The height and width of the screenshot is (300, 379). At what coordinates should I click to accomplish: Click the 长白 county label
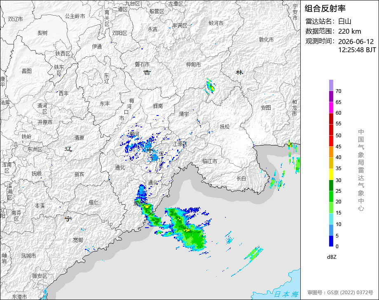pos(241,178)
